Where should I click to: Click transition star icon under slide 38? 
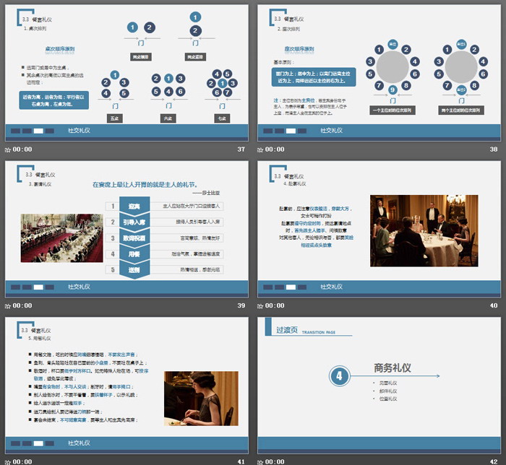261,149
